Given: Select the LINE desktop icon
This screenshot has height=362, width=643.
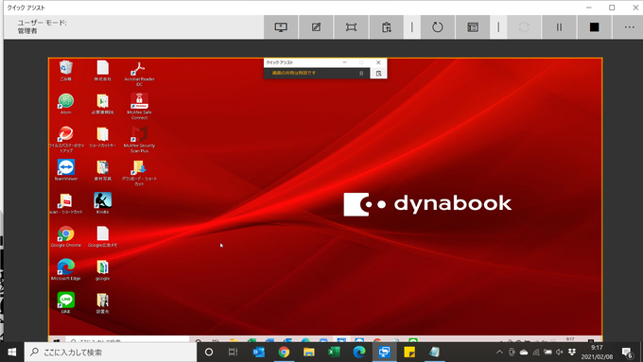Looking at the screenshot, I should coord(65,303).
